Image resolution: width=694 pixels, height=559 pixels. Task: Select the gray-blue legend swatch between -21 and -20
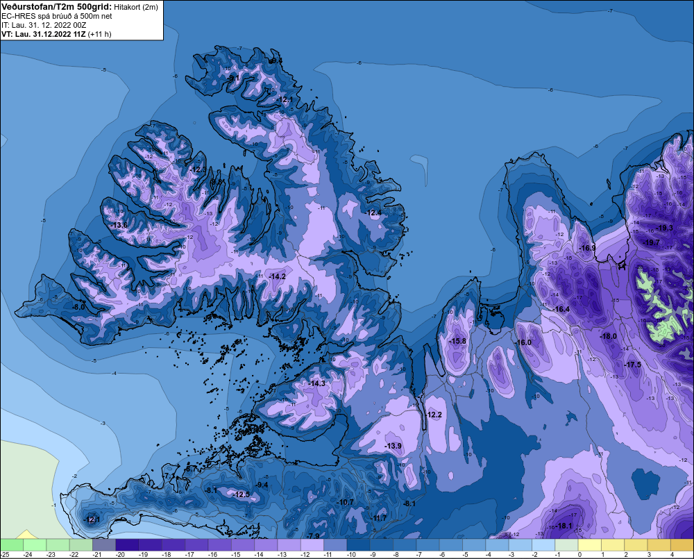tap(104, 544)
